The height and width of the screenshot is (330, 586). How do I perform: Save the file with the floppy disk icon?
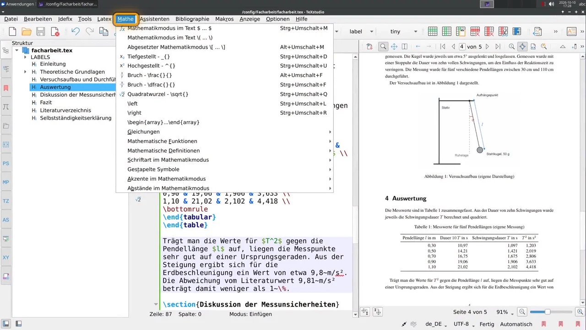pyautogui.click(x=41, y=32)
